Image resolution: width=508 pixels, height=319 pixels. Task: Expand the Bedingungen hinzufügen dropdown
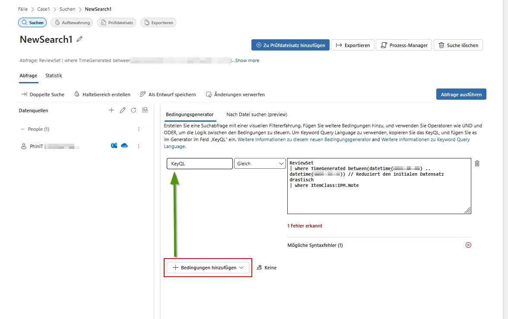click(208, 268)
